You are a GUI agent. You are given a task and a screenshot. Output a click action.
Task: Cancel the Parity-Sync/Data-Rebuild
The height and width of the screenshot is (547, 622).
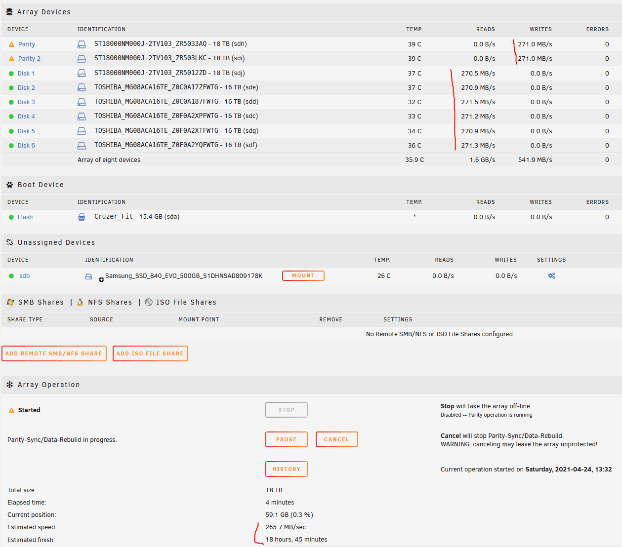pos(336,439)
